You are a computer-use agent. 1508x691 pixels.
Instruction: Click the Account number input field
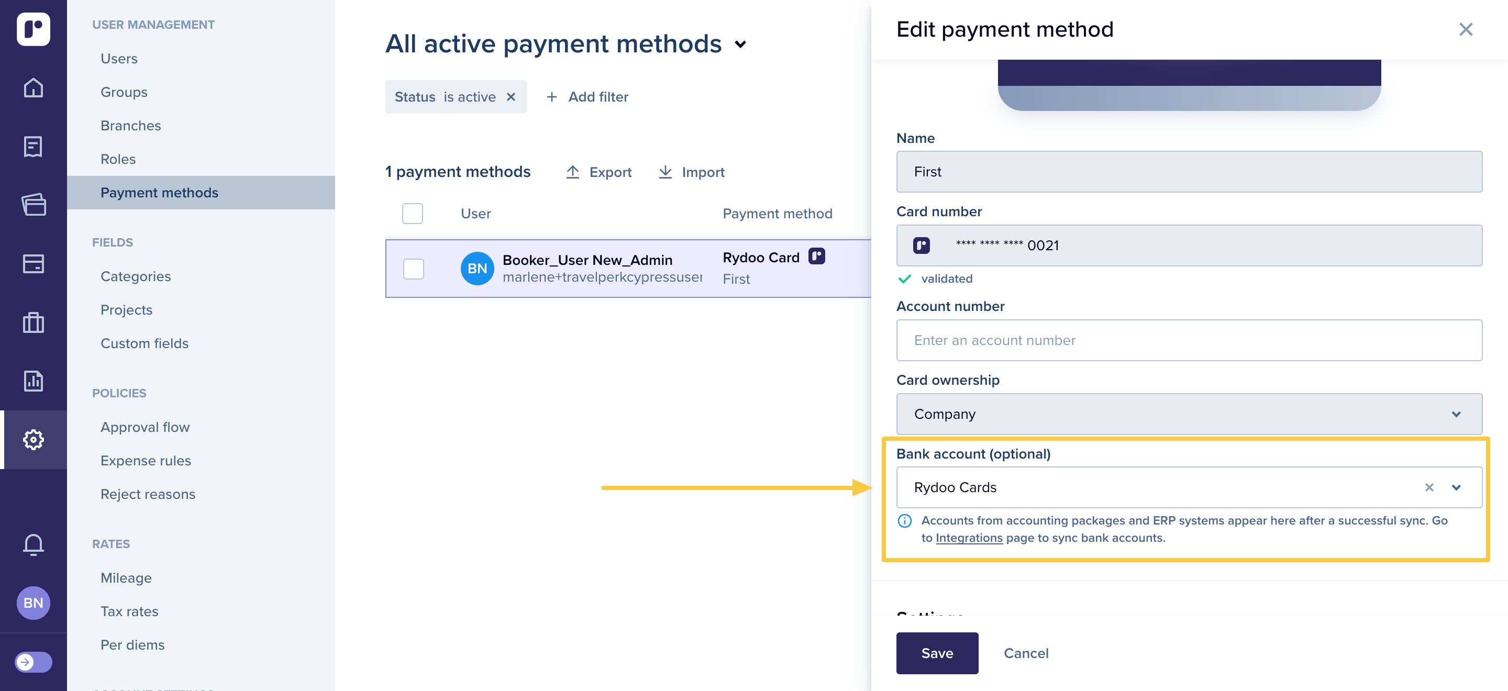1189,340
